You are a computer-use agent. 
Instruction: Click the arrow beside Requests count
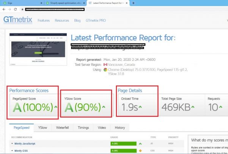[220, 107]
